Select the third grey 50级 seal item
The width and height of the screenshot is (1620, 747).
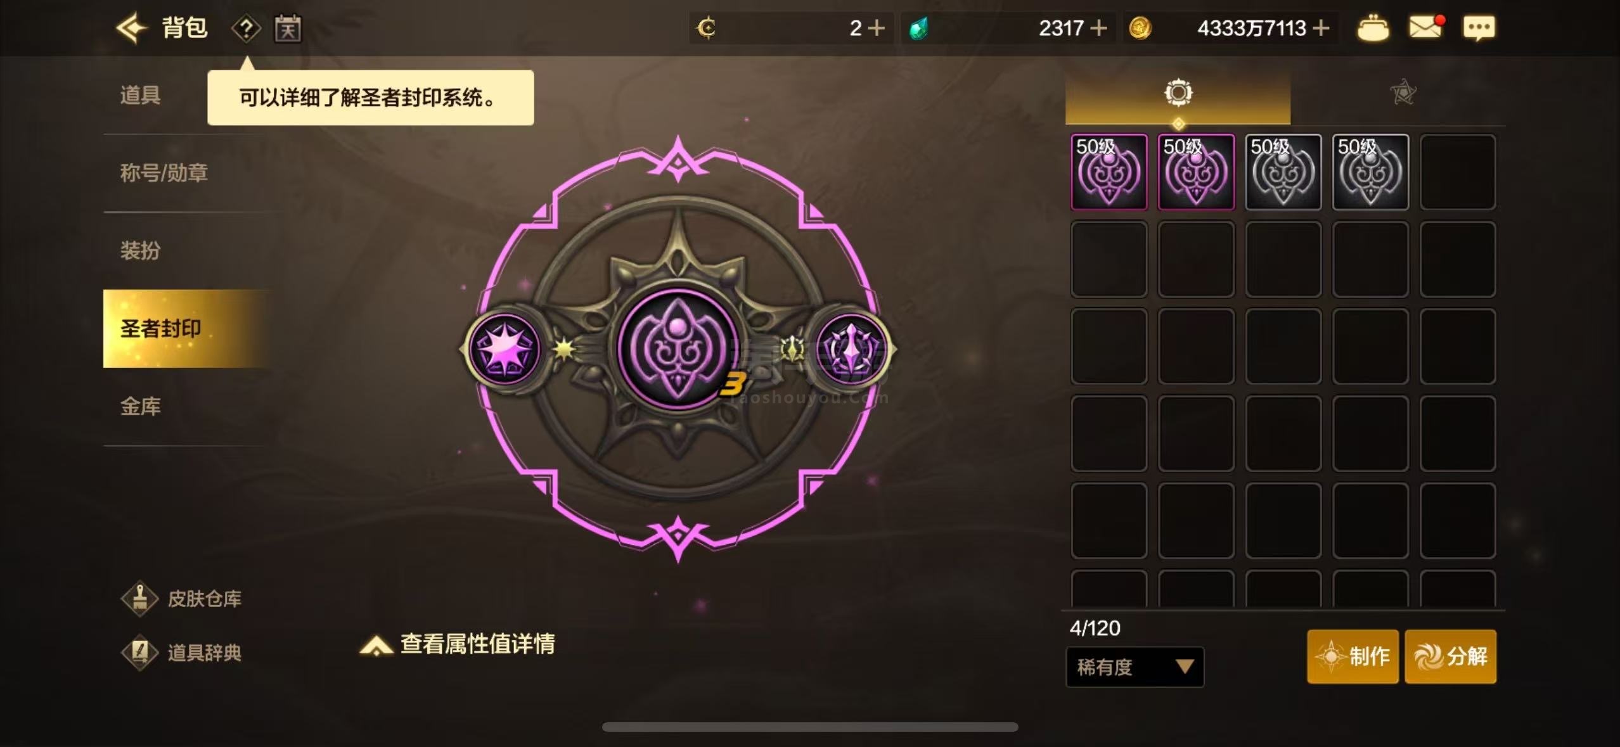1283,172
